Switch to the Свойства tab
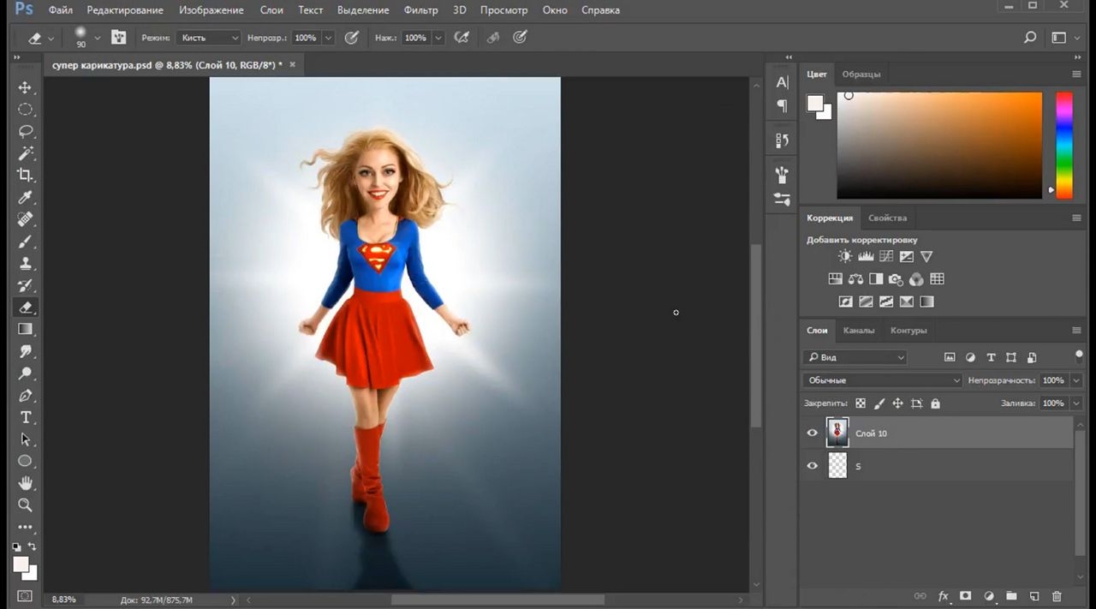The width and height of the screenshot is (1096, 609). point(887,218)
